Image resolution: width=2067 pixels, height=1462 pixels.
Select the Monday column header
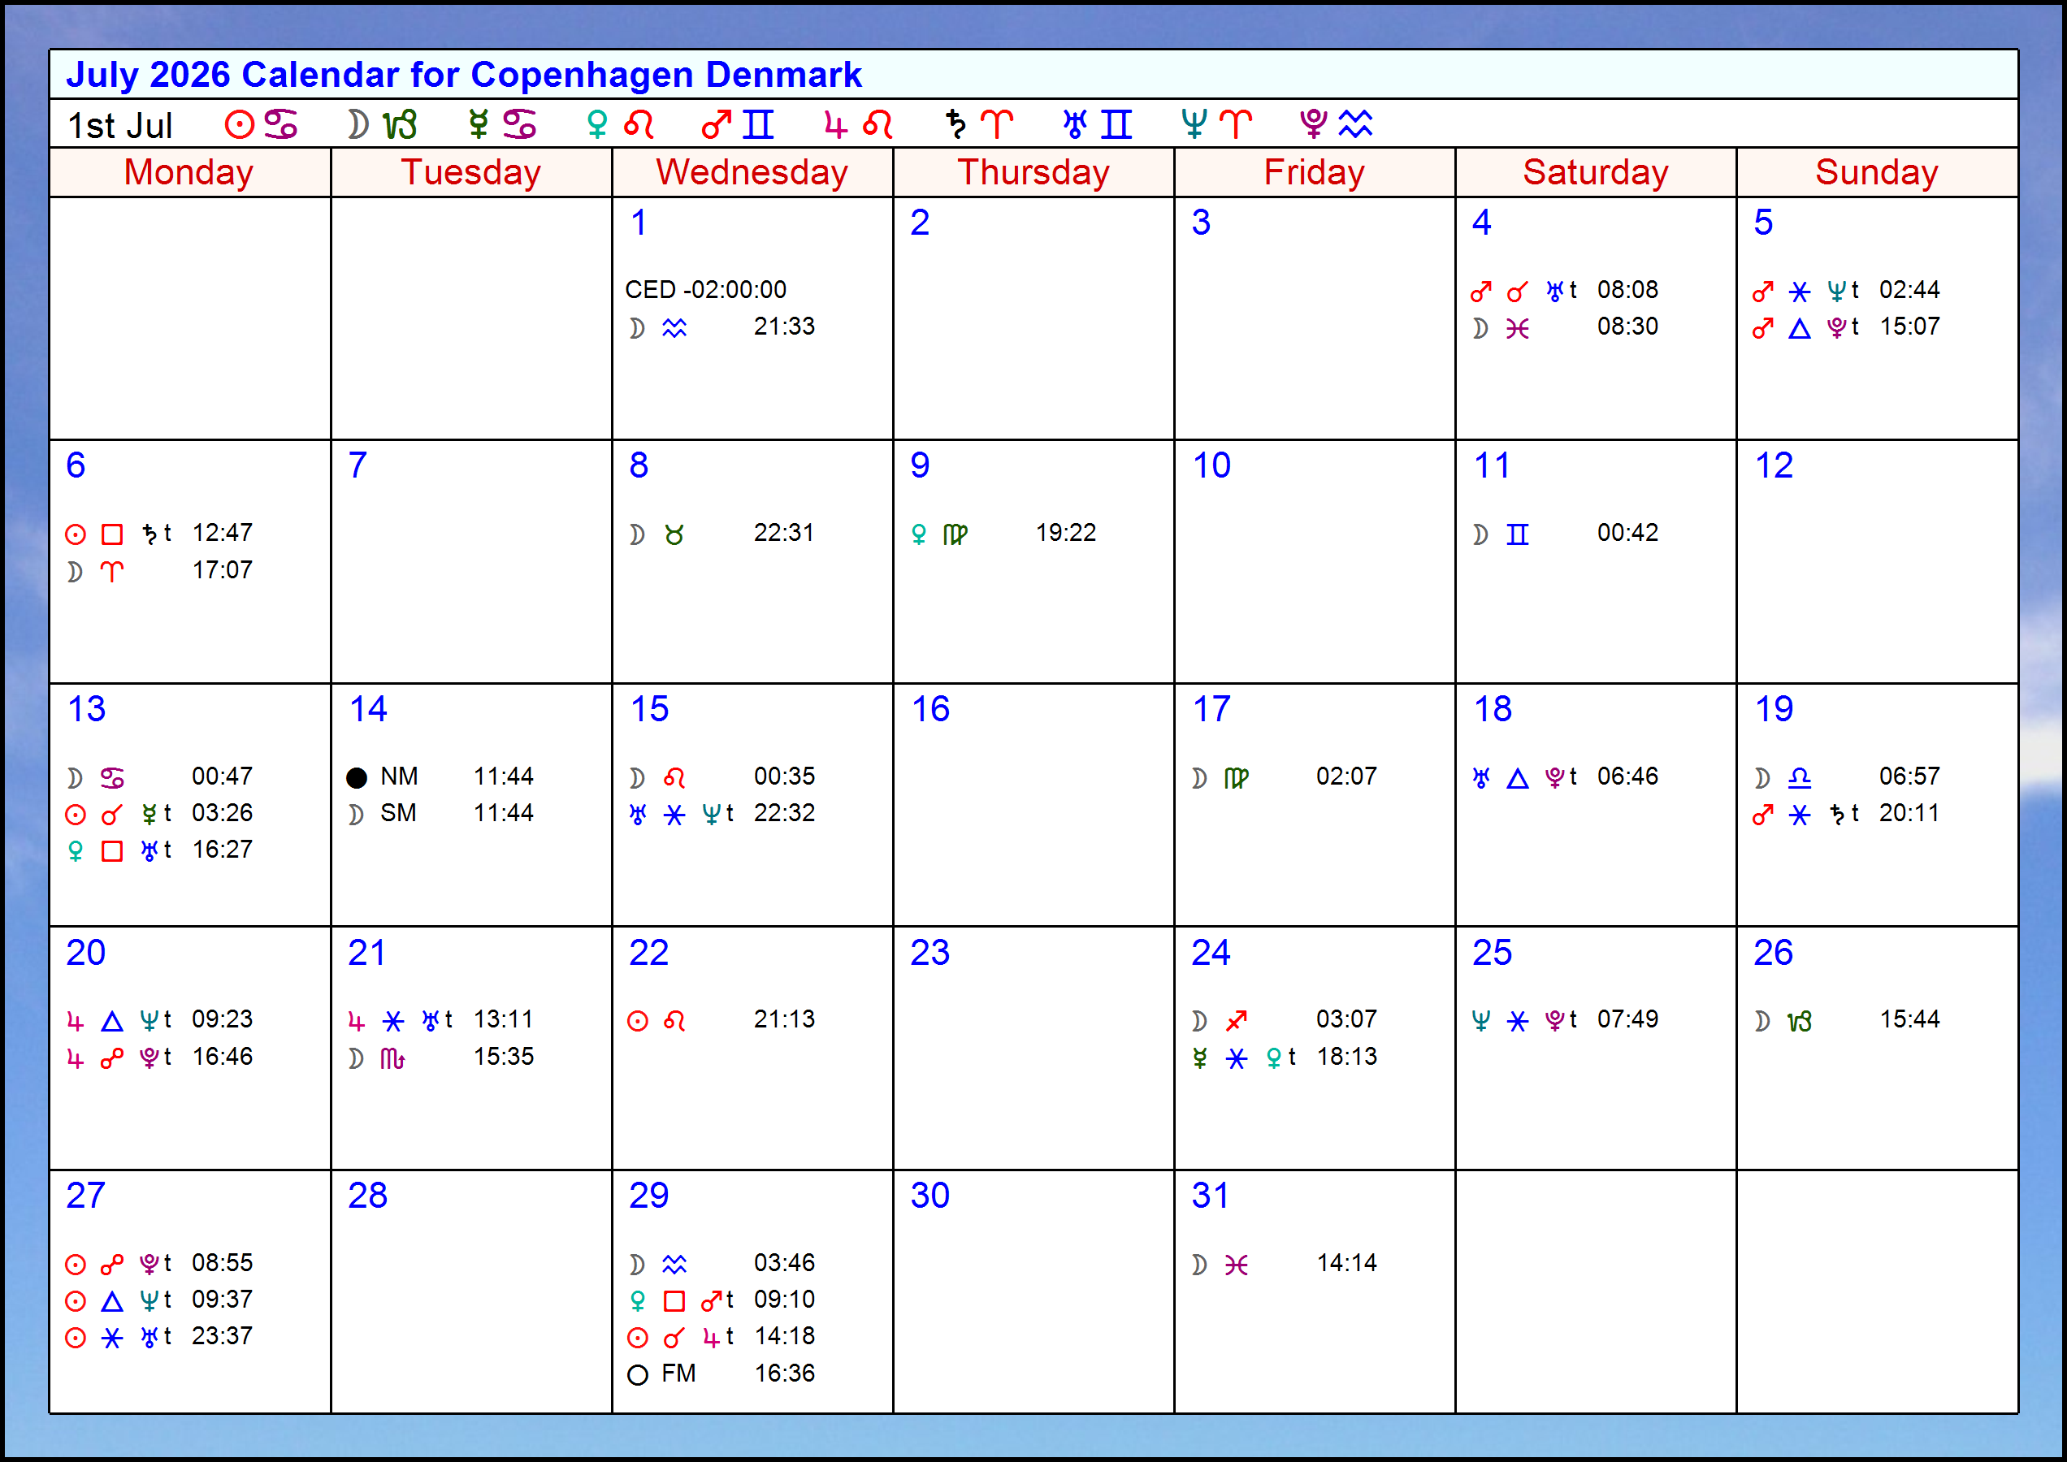pos(189,172)
